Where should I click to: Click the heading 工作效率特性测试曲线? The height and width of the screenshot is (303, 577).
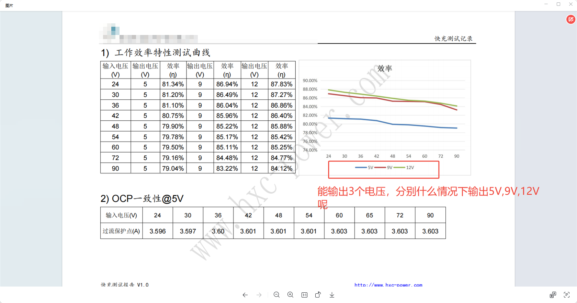pos(162,52)
